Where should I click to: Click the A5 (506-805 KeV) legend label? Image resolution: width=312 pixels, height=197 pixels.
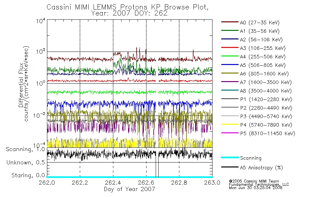(x=263, y=65)
